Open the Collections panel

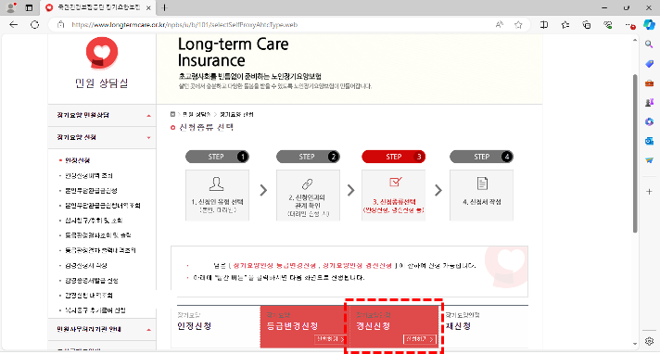point(587,25)
